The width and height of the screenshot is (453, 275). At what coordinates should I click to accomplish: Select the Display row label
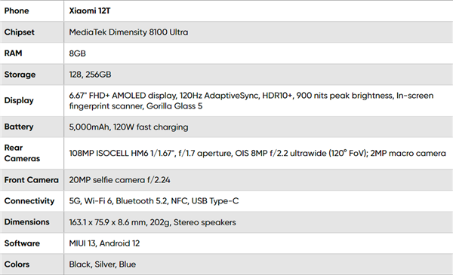pyautogui.click(x=19, y=101)
